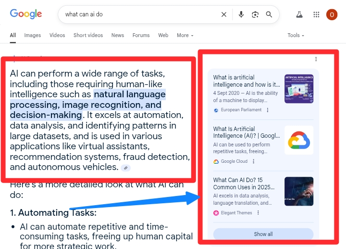Open the account avatar menu
346x249 pixels.
tap(332, 14)
